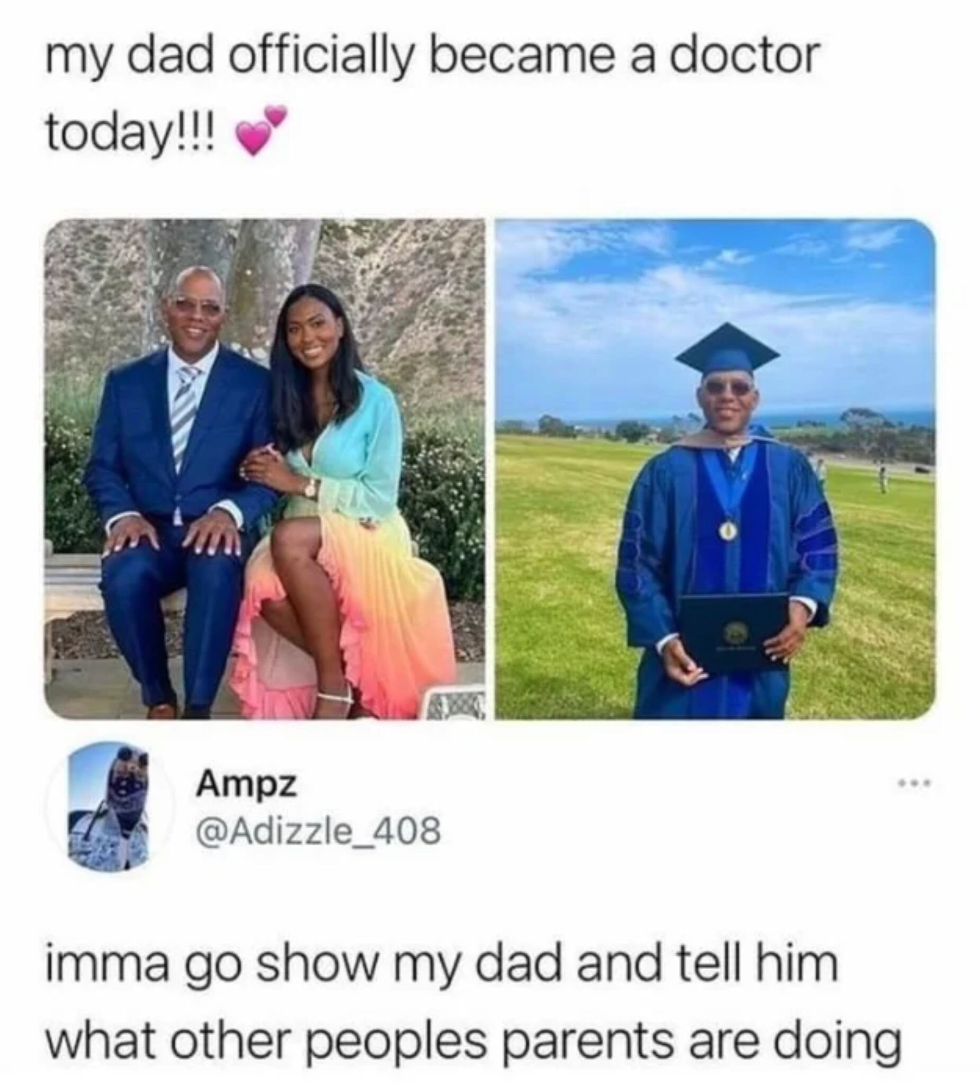Click the gold medal on the gown
980x1084 pixels.
727,531
